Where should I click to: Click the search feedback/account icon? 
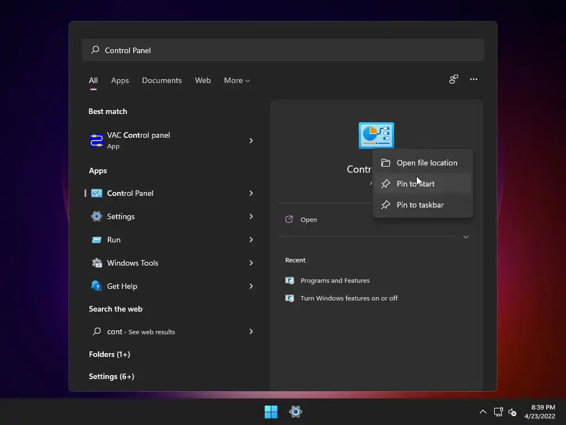pos(454,79)
